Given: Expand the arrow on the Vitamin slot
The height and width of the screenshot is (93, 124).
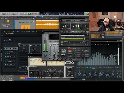Looking at the screenshot, I should pyautogui.click(x=14, y=59).
